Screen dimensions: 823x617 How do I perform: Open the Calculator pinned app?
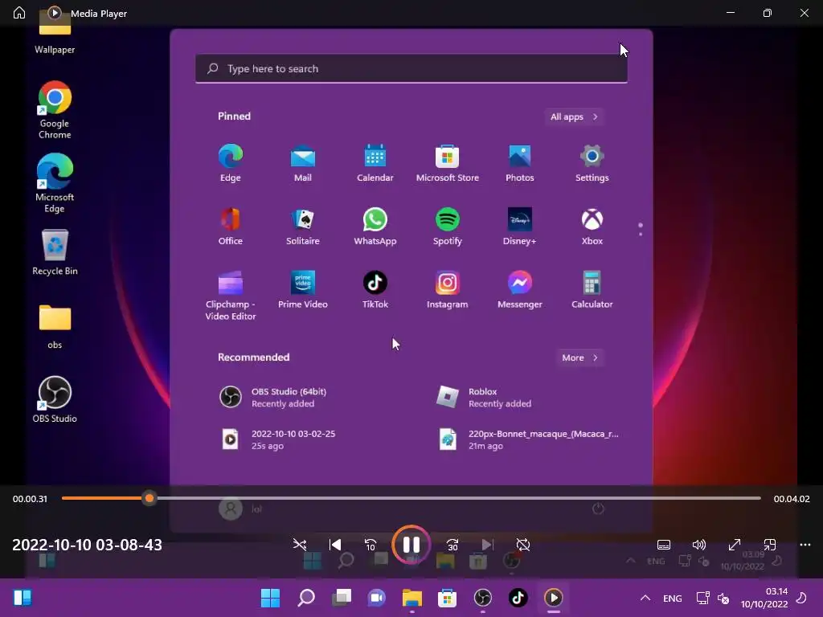(592, 289)
